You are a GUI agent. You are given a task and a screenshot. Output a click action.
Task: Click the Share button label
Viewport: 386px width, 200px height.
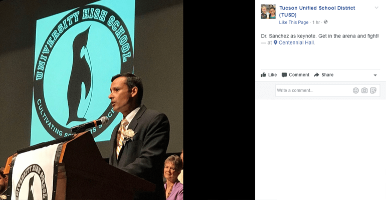tap(327, 75)
